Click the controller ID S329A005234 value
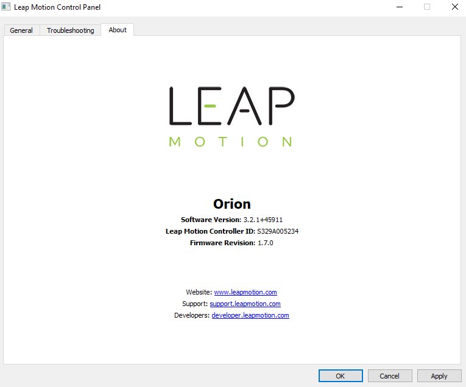The image size is (466, 387). tap(278, 231)
